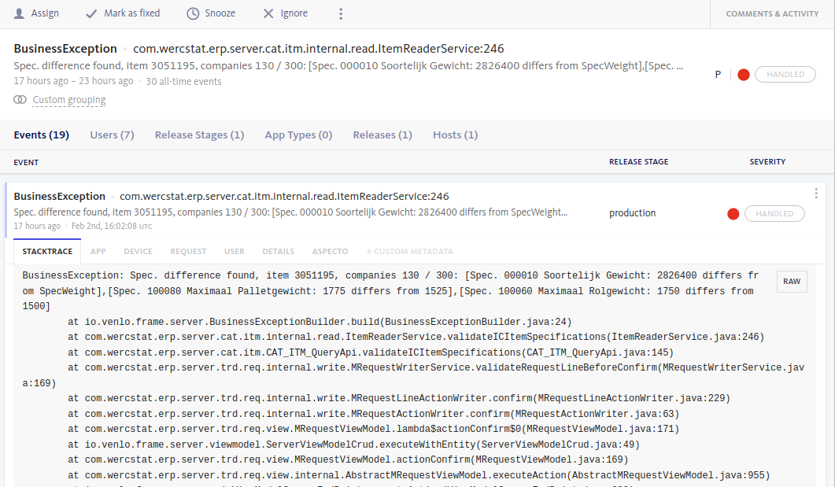Click the RELEASE STAGE column header
Image resolution: width=835 pixels, height=487 pixels.
point(638,162)
